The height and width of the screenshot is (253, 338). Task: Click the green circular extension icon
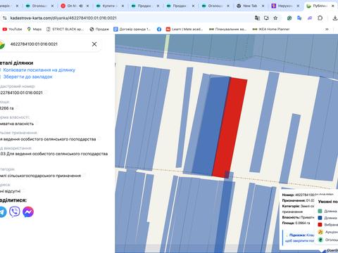tap(289, 18)
